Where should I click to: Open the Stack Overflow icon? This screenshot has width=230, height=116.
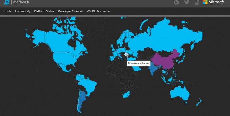coord(197,2)
